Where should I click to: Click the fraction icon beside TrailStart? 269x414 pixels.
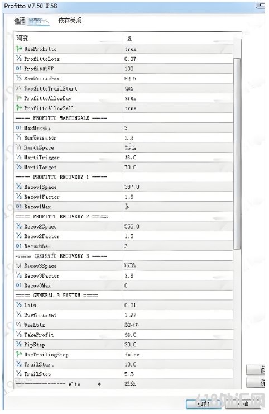(18, 364)
